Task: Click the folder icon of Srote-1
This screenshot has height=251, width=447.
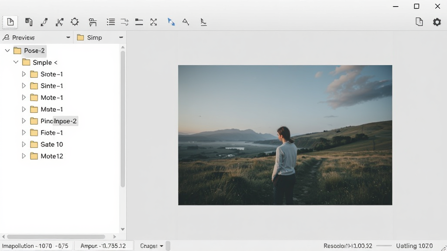Action: (x=34, y=74)
